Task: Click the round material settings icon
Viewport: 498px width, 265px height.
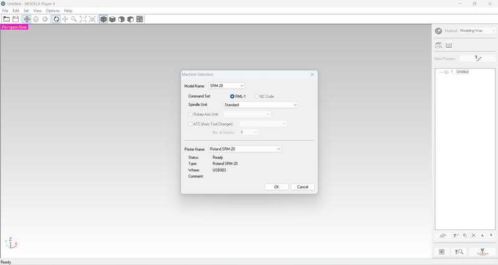Action: pos(439,30)
